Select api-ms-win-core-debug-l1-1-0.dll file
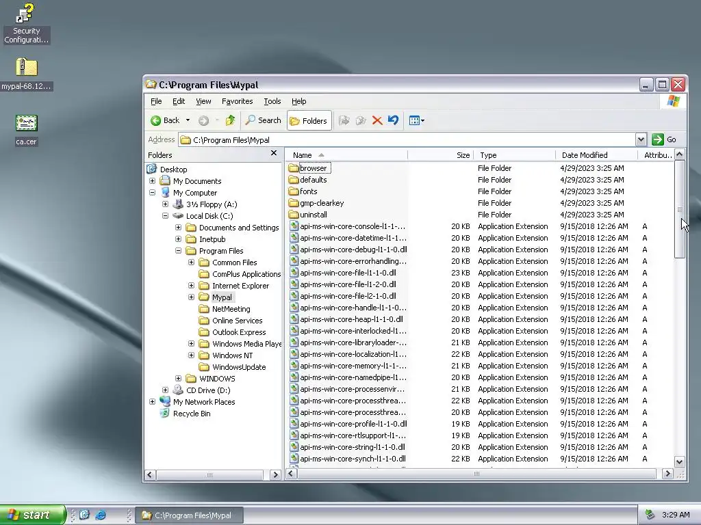Image resolution: width=701 pixels, height=525 pixels. [353, 250]
